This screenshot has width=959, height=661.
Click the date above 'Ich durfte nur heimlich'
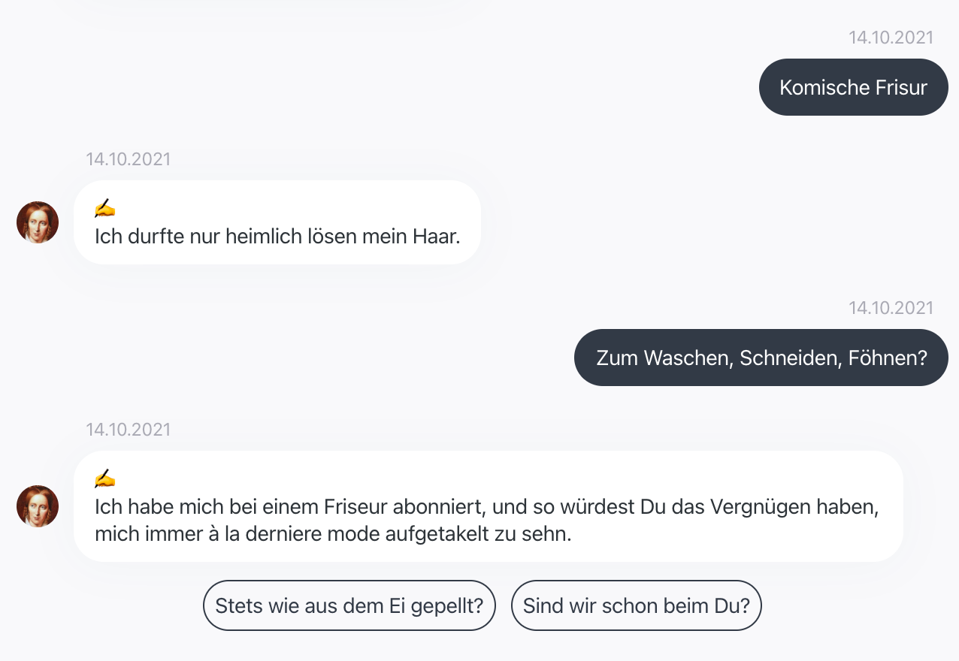129,159
